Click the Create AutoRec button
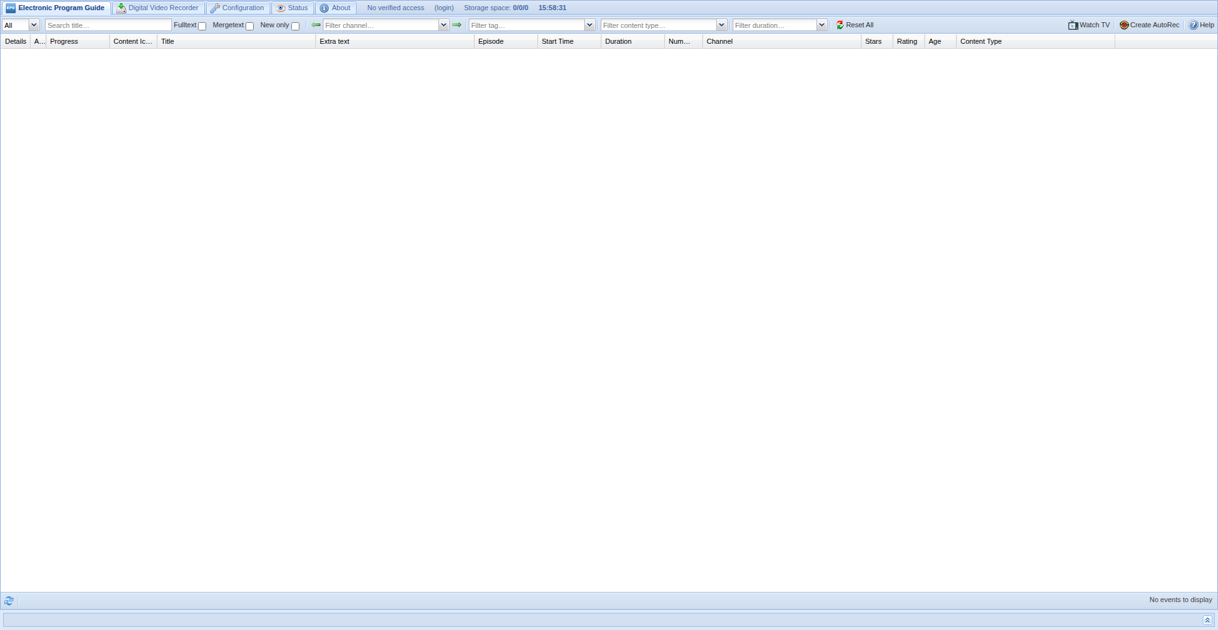The height and width of the screenshot is (630, 1218). [x=1149, y=25]
